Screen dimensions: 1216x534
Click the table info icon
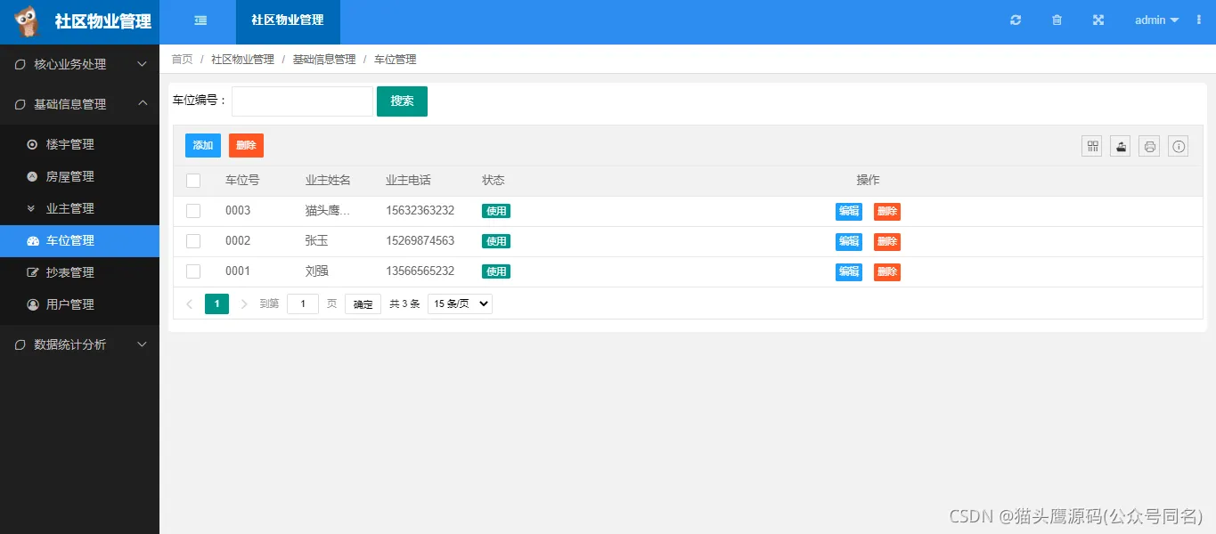click(x=1179, y=146)
